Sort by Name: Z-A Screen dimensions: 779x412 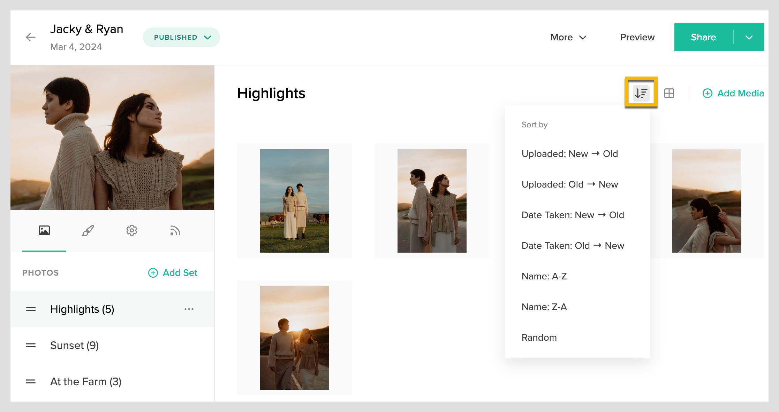(x=577, y=307)
